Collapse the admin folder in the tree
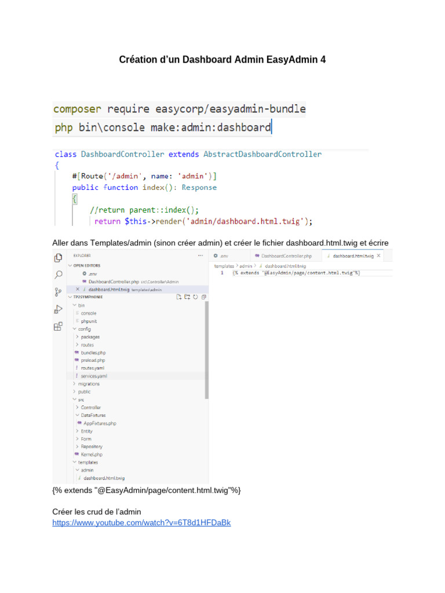Viewport: 445px width, 593px height. tap(77, 470)
